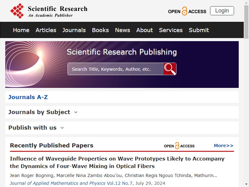Click More>> link for recent papers

click(223, 146)
